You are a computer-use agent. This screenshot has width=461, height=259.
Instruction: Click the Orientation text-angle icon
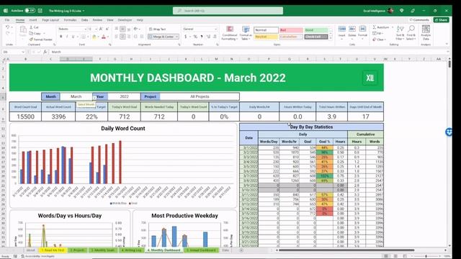pyautogui.click(x=136, y=29)
